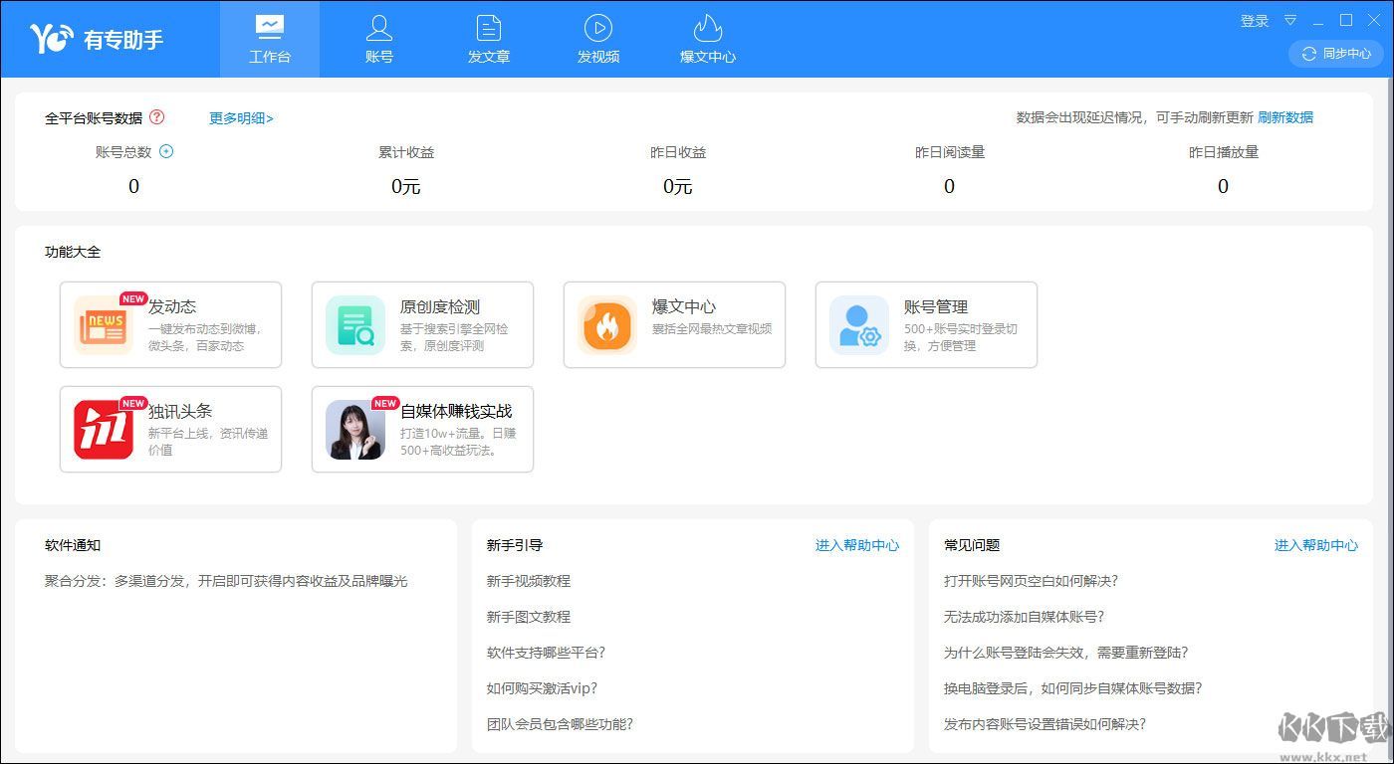Screen dimensions: 1394x764
Task: Click 为什么账号登陆会失效 question
Action: (x=1066, y=653)
